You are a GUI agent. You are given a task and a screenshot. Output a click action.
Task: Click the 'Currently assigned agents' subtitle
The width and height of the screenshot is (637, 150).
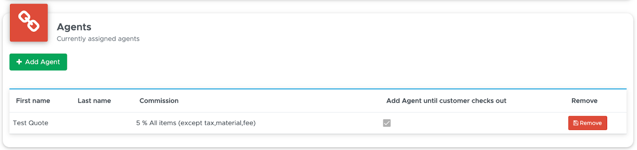click(x=98, y=39)
